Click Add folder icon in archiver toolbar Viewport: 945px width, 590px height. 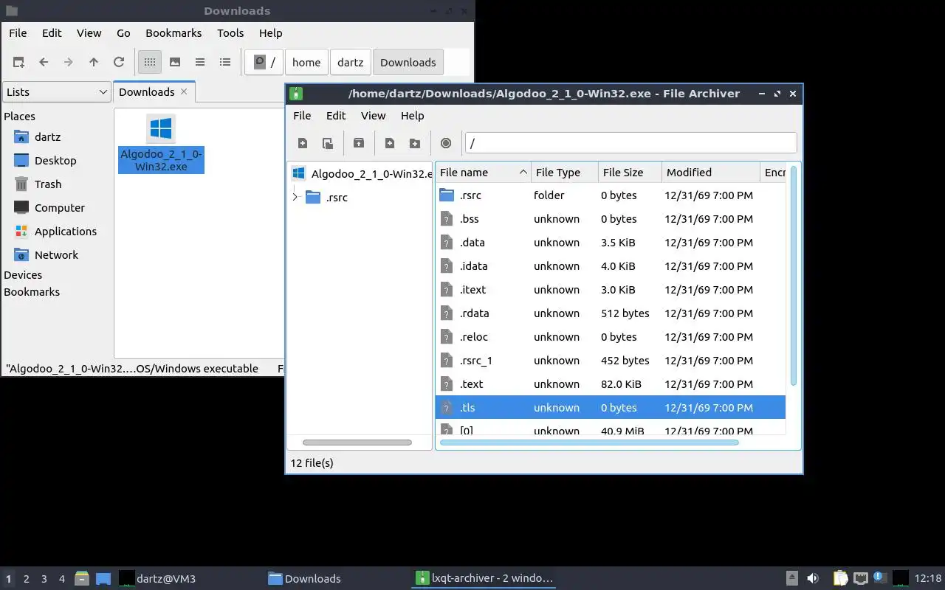[415, 143]
